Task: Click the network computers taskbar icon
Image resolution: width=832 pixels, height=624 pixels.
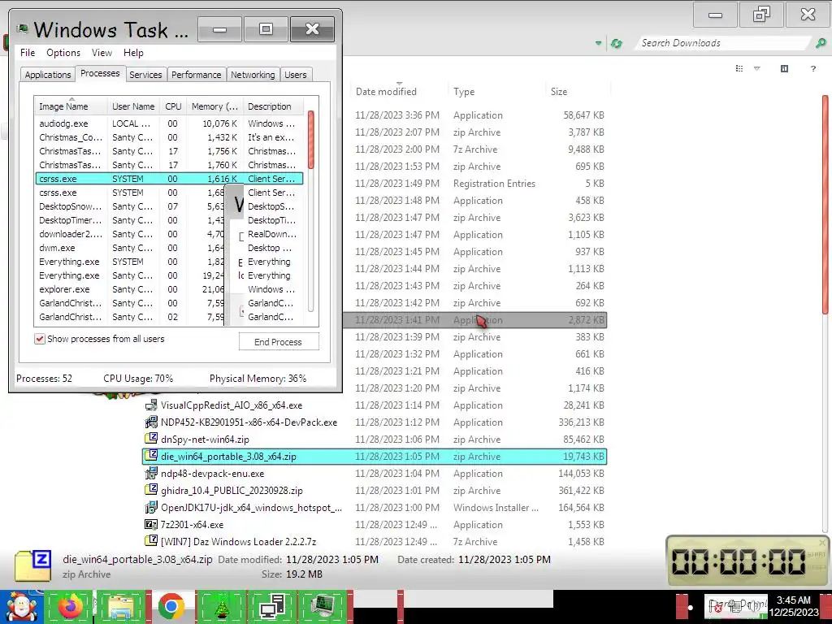Action: click(x=273, y=607)
